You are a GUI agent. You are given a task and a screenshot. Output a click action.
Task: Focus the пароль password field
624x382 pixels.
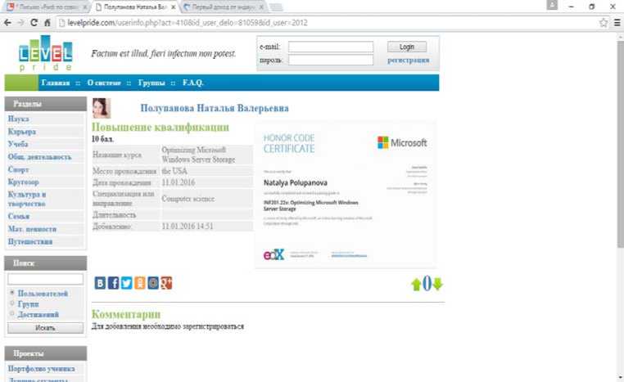331,60
